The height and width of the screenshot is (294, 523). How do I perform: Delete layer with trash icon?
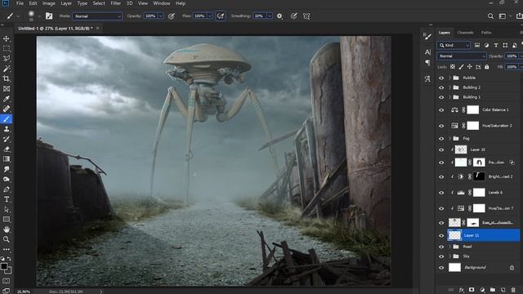click(513, 290)
